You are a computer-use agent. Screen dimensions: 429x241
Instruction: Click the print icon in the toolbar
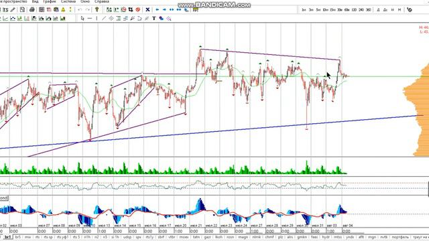[32, 10]
